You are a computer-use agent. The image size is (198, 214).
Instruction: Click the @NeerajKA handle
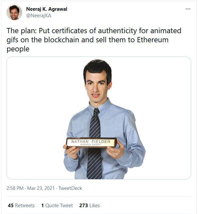tap(38, 15)
